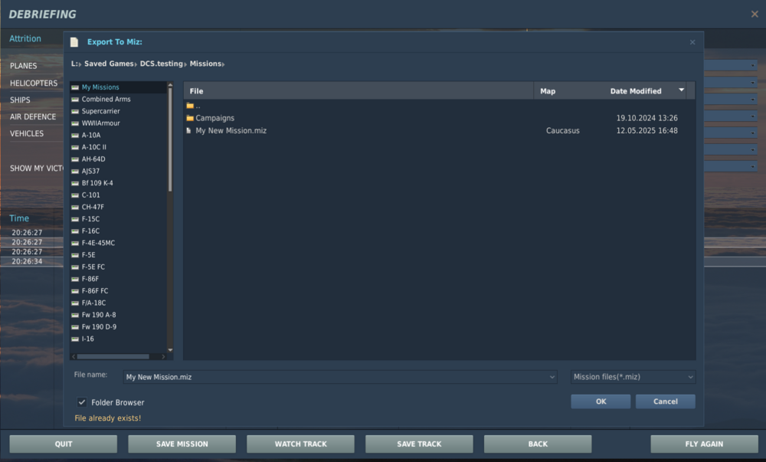Click the drive icon beside Bf 109 K-4

(75, 183)
